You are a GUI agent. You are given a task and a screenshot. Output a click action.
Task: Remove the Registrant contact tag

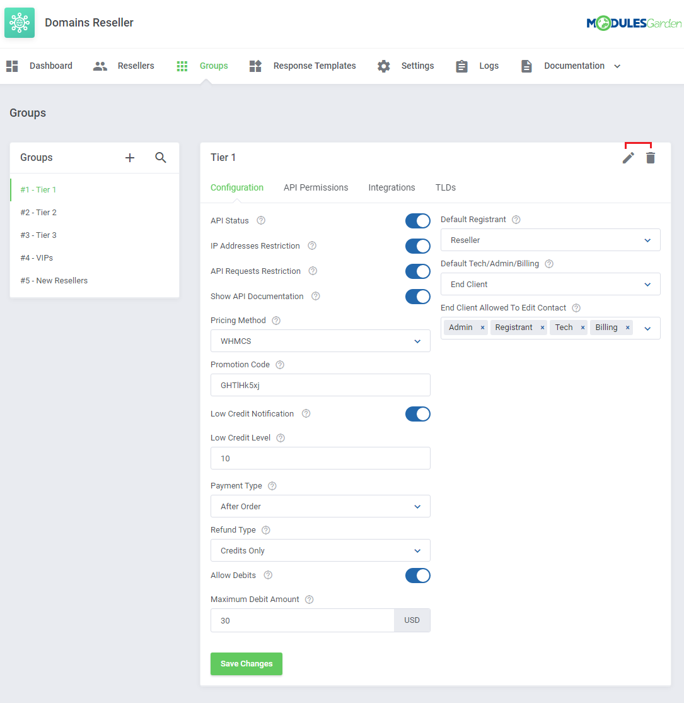coord(542,328)
